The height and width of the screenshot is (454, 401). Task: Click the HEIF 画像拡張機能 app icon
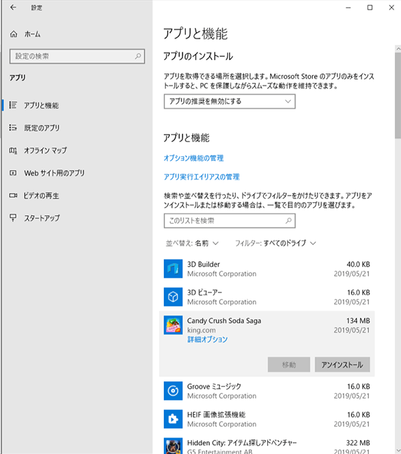[x=173, y=419]
